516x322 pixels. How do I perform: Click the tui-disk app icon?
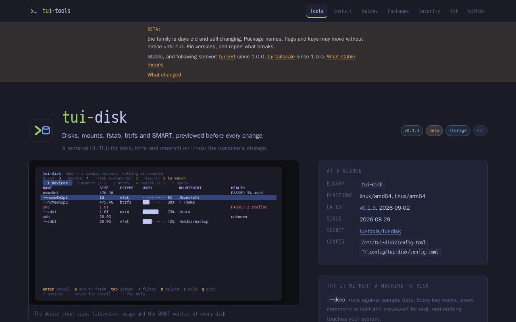41,130
